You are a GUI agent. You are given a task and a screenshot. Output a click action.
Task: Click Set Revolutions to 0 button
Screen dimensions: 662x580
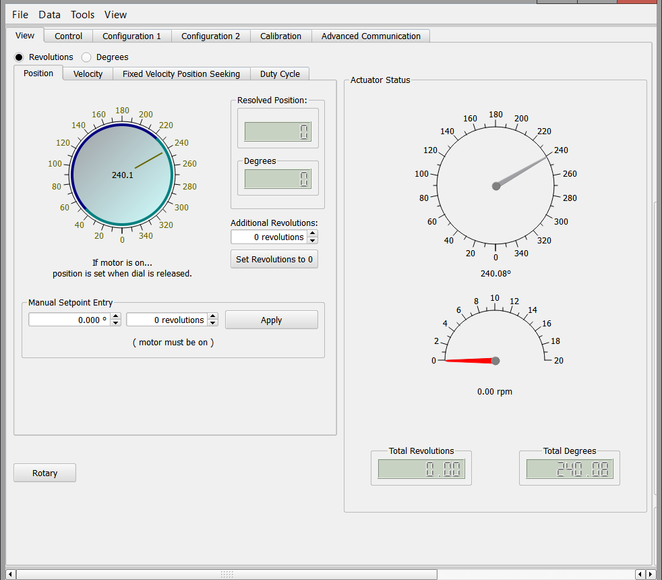click(274, 260)
